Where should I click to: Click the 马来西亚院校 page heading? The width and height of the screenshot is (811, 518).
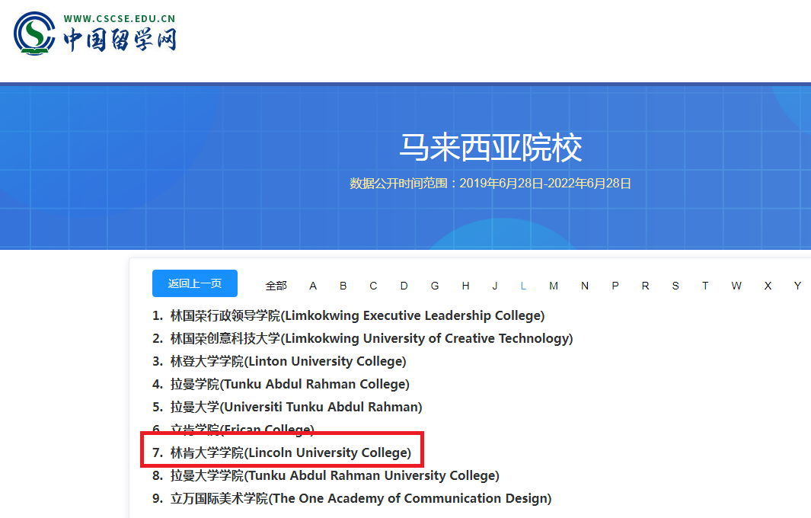[x=491, y=148]
